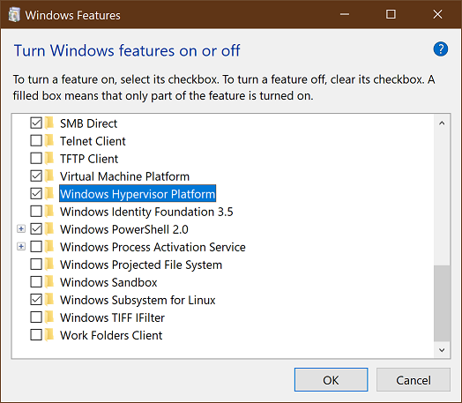Close the Windows Features dialog
Image resolution: width=462 pixels, height=403 pixels.
click(437, 14)
